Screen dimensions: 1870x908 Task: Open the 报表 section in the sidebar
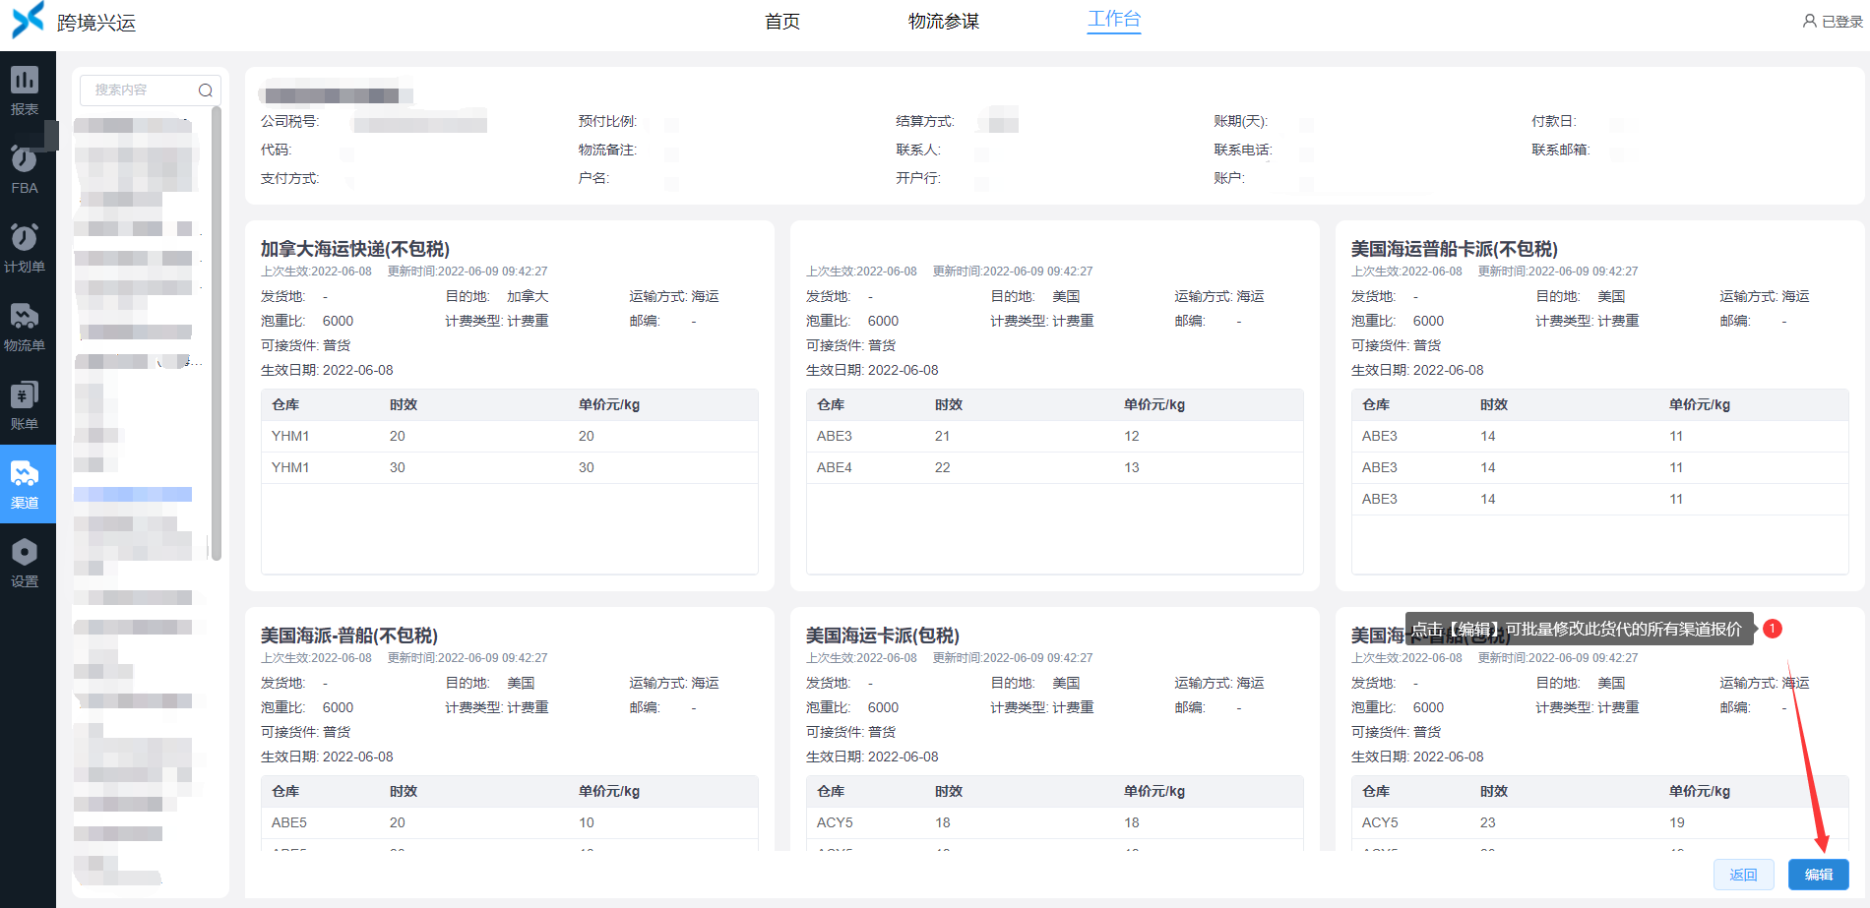[x=25, y=91]
